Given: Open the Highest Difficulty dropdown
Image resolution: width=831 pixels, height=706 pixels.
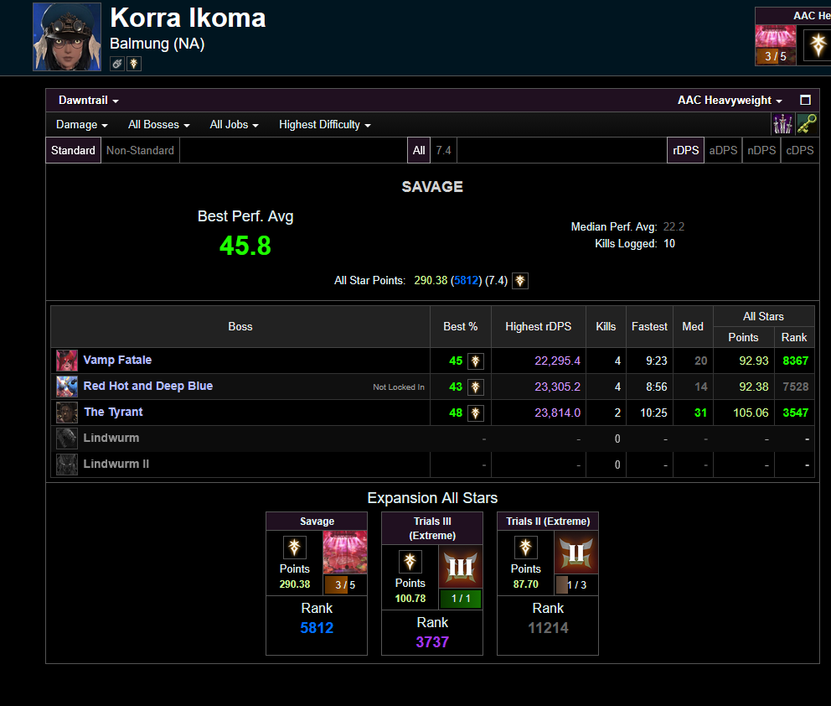Looking at the screenshot, I should [x=324, y=125].
